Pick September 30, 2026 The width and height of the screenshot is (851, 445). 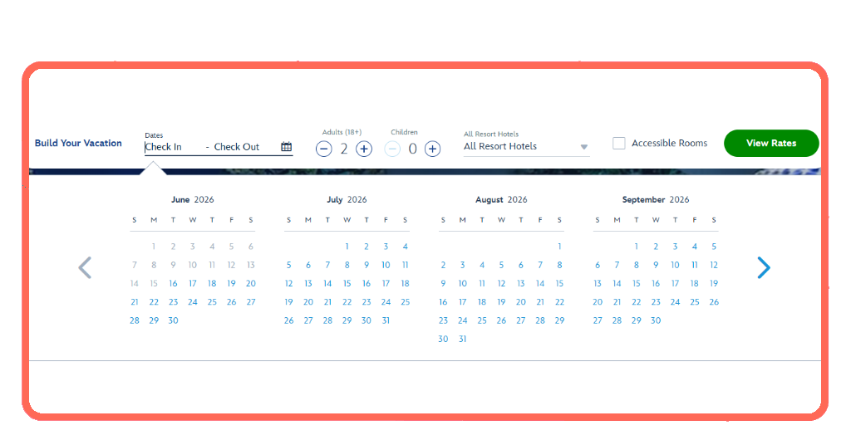656,320
